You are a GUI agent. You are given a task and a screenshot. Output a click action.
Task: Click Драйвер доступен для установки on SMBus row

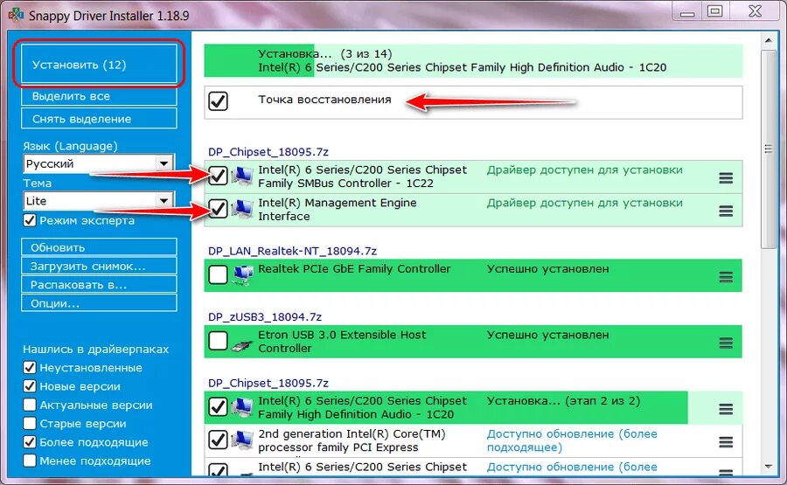[584, 170]
